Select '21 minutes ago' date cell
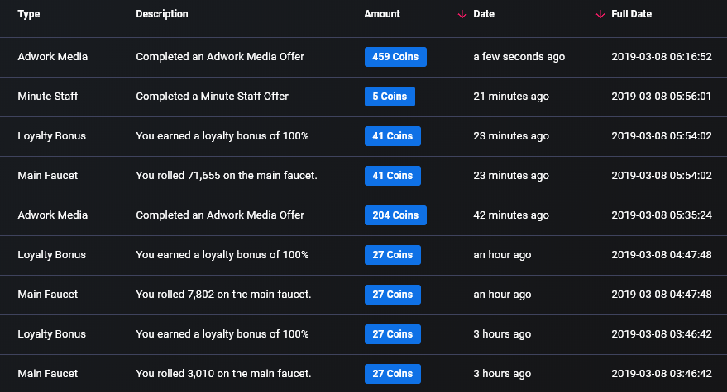The height and width of the screenshot is (392, 727). click(x=511, y=97)
